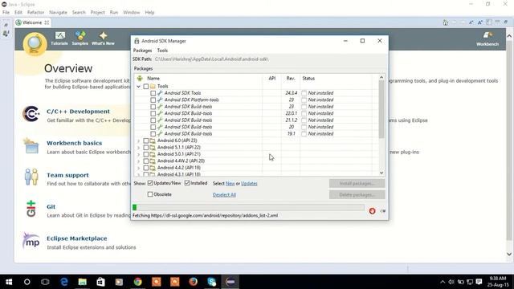This screenshot has width=514, height=289.
Task: Open the volume icon in system tray
Action: 451,282
